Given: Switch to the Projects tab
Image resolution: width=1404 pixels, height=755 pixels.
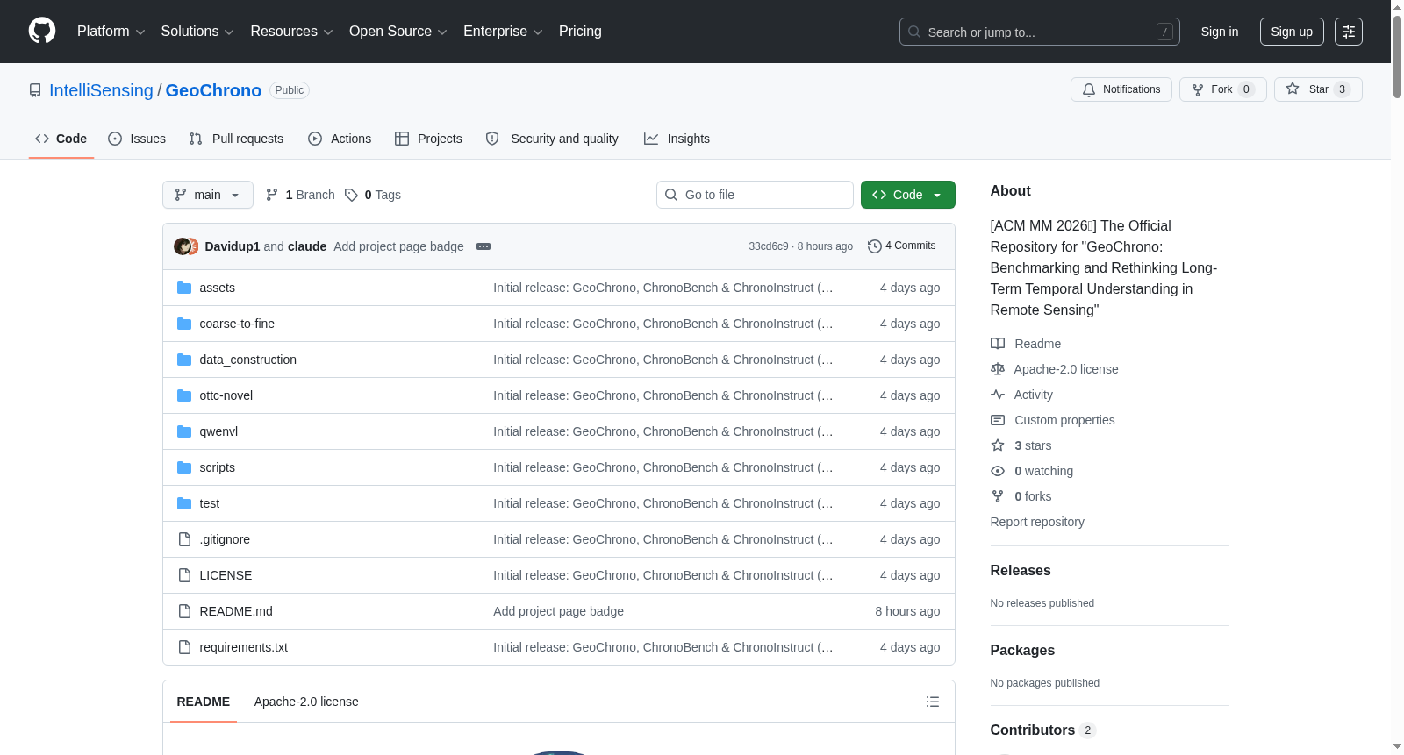Looking at the screenshot, I should 428,139.
